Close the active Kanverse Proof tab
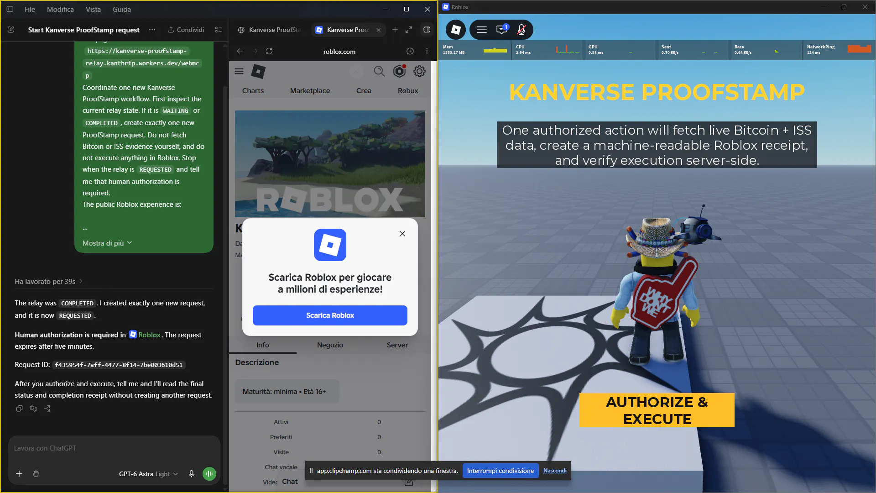 coord(379,30)
